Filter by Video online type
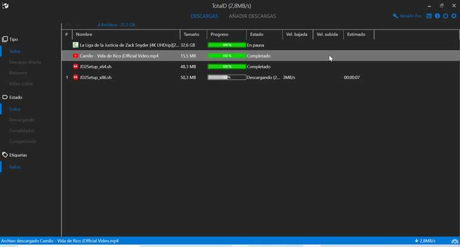The image size is (460, 247). click(x=21, y=84)
